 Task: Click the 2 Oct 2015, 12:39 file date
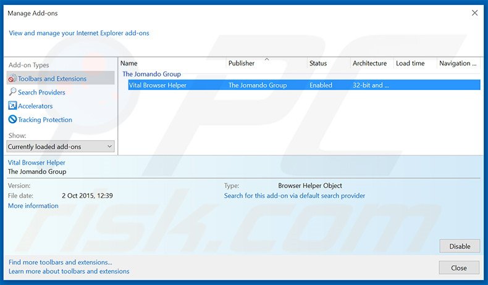coord(87,196)
